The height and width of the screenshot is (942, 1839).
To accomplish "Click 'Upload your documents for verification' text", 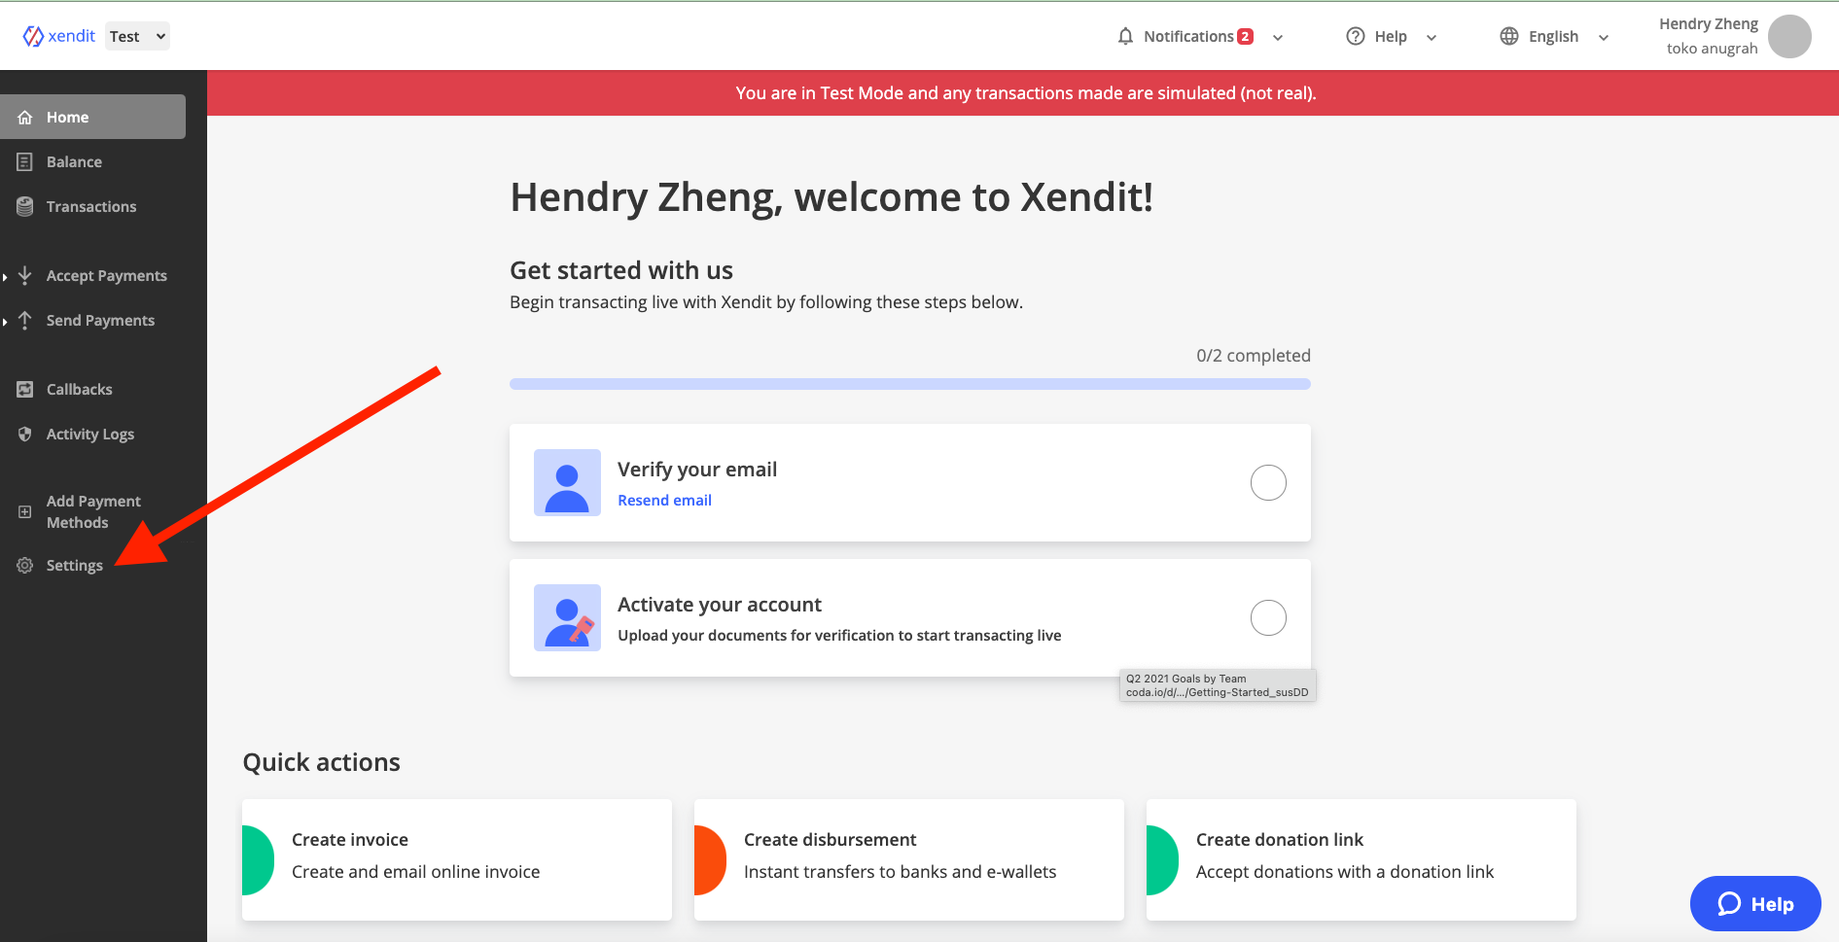I will (839, 635).
